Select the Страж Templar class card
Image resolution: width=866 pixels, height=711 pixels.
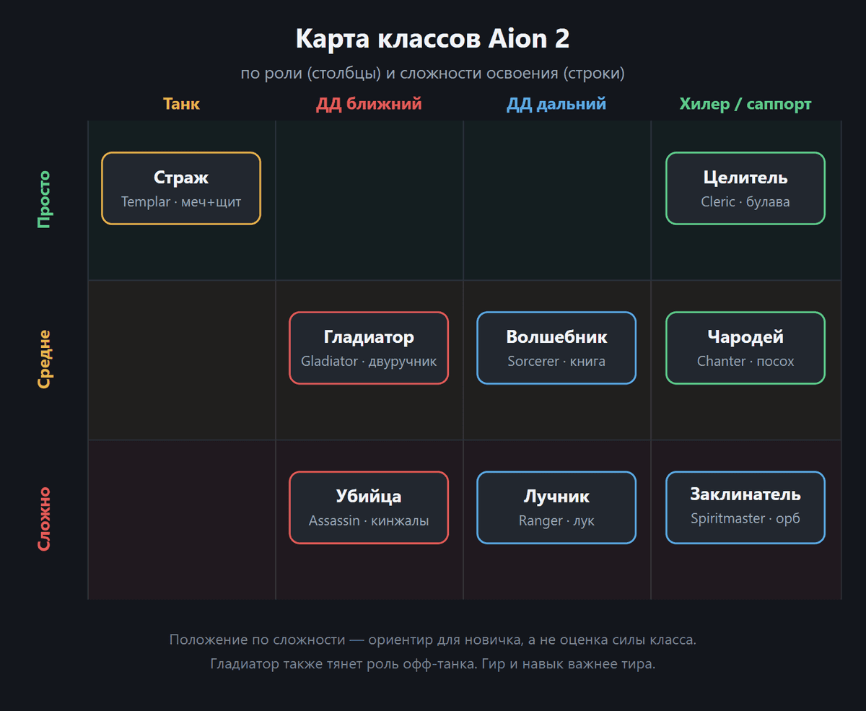click(x=181, y=188)
